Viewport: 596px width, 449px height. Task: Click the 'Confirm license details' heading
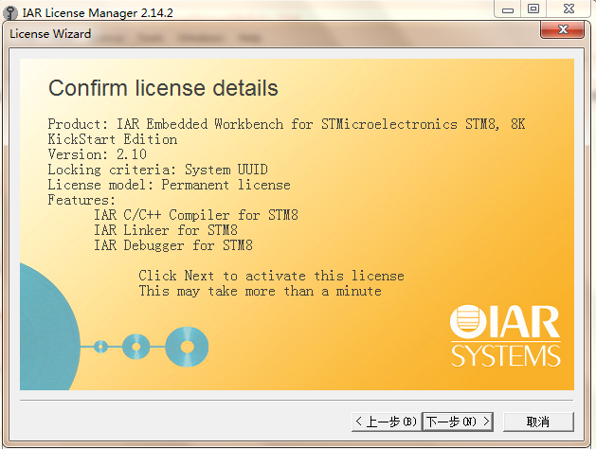[163, 88]
